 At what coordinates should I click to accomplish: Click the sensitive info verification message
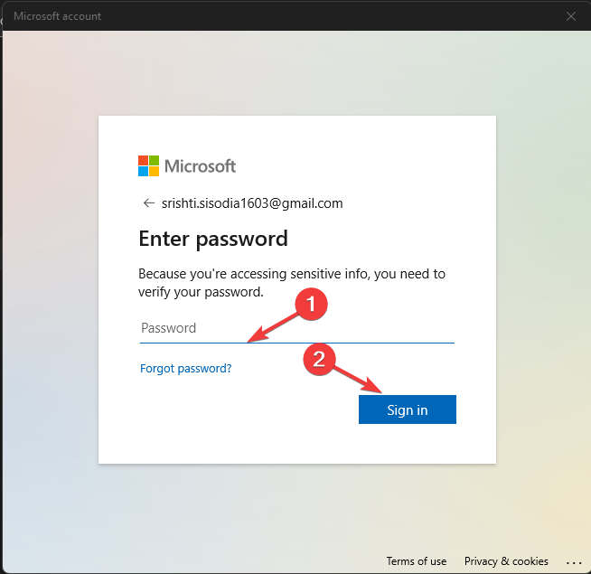[x=292, y=283]
